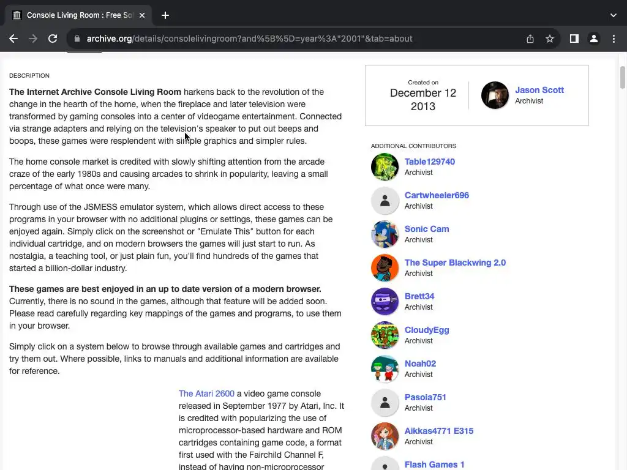Open The Super Blackwing 2.0 link
627x470 pixels.
455,262
